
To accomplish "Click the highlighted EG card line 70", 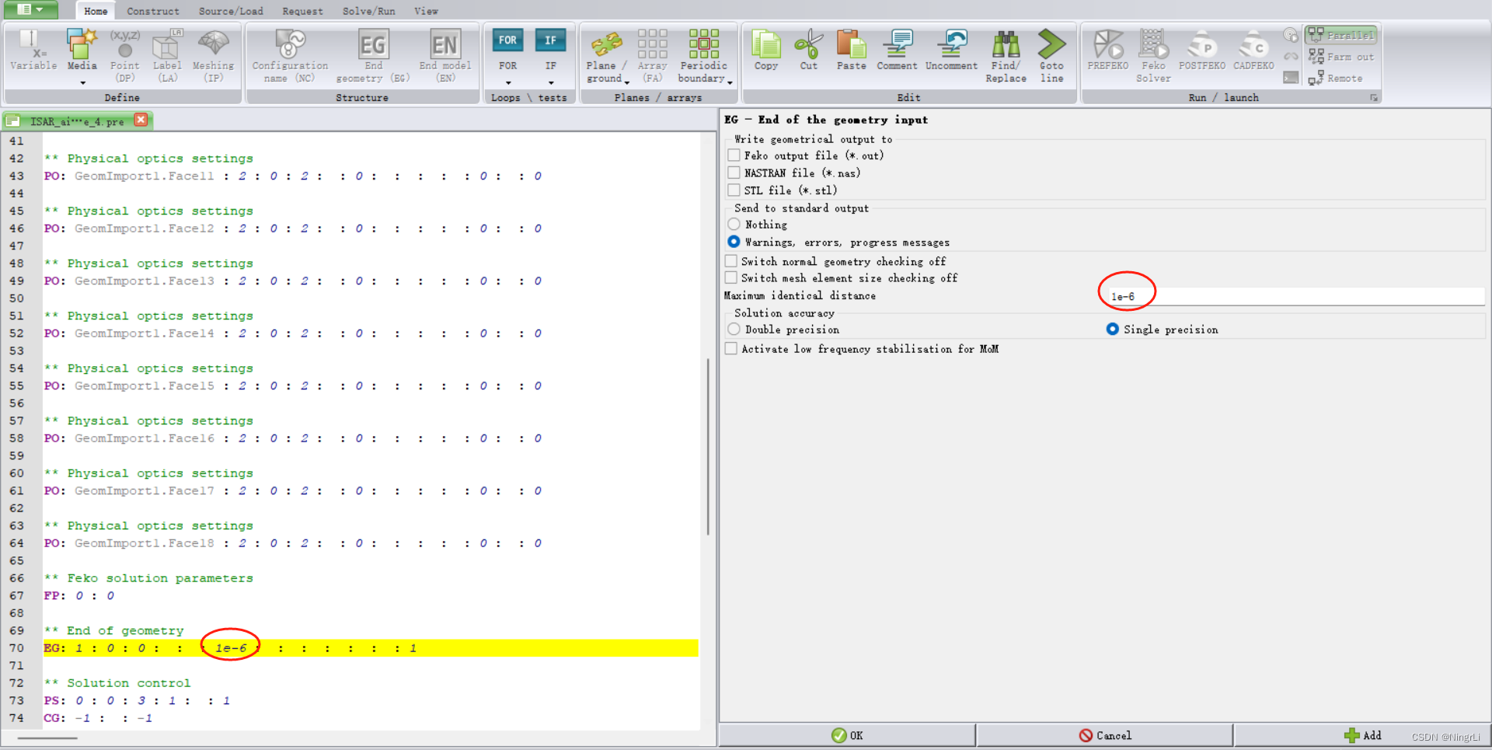I will tap(371, 648).
